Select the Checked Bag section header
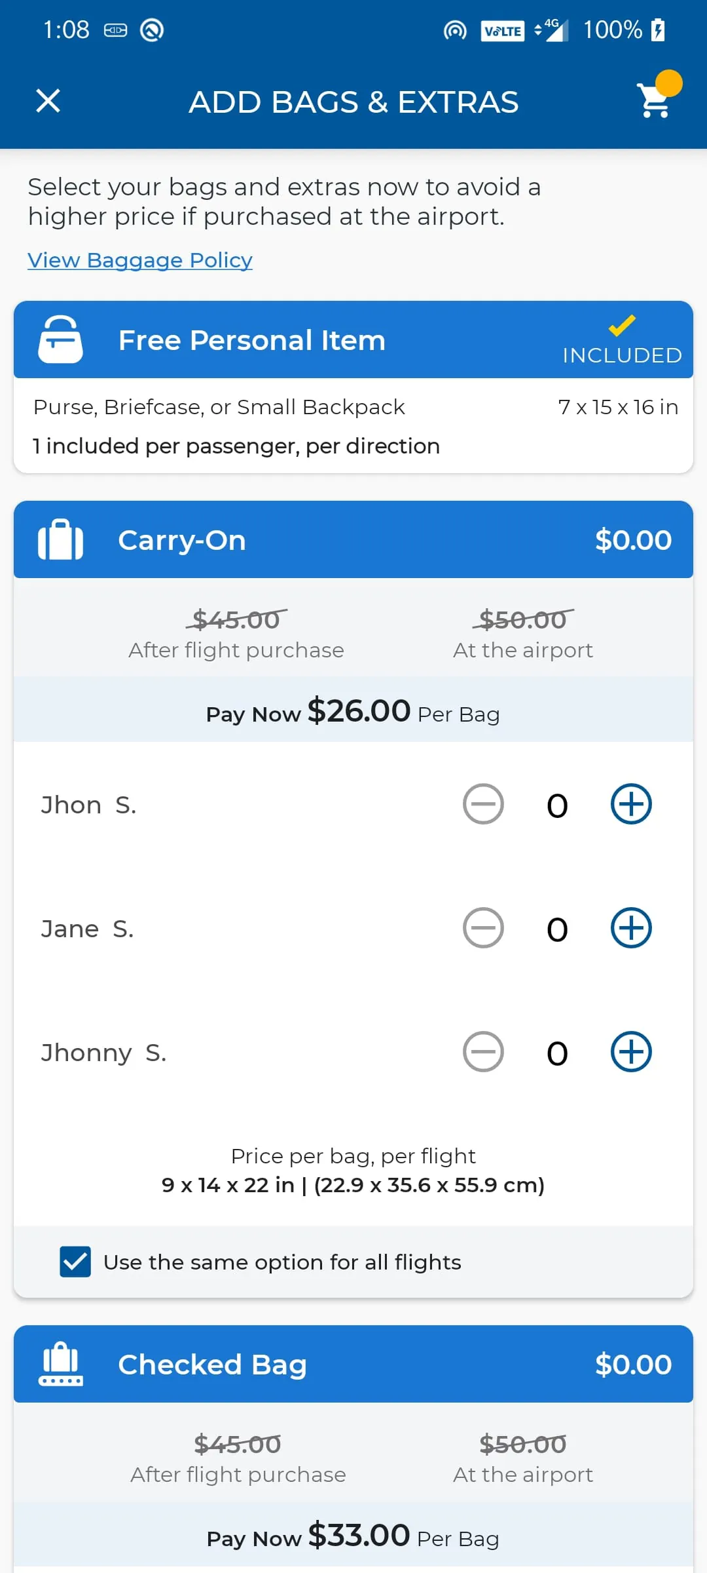 (353, 1364)
